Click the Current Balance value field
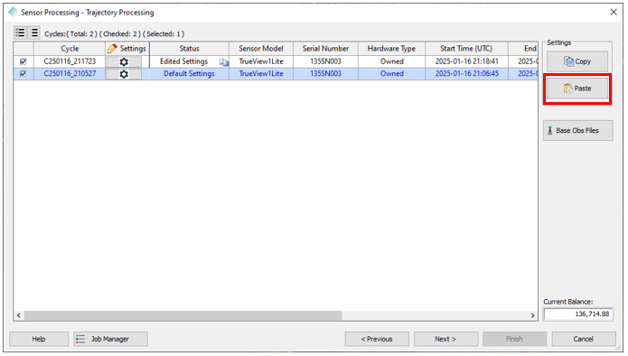 pos(578,314)
